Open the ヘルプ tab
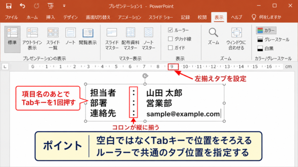Screen dimensions: 298x167 pos(237,18)
